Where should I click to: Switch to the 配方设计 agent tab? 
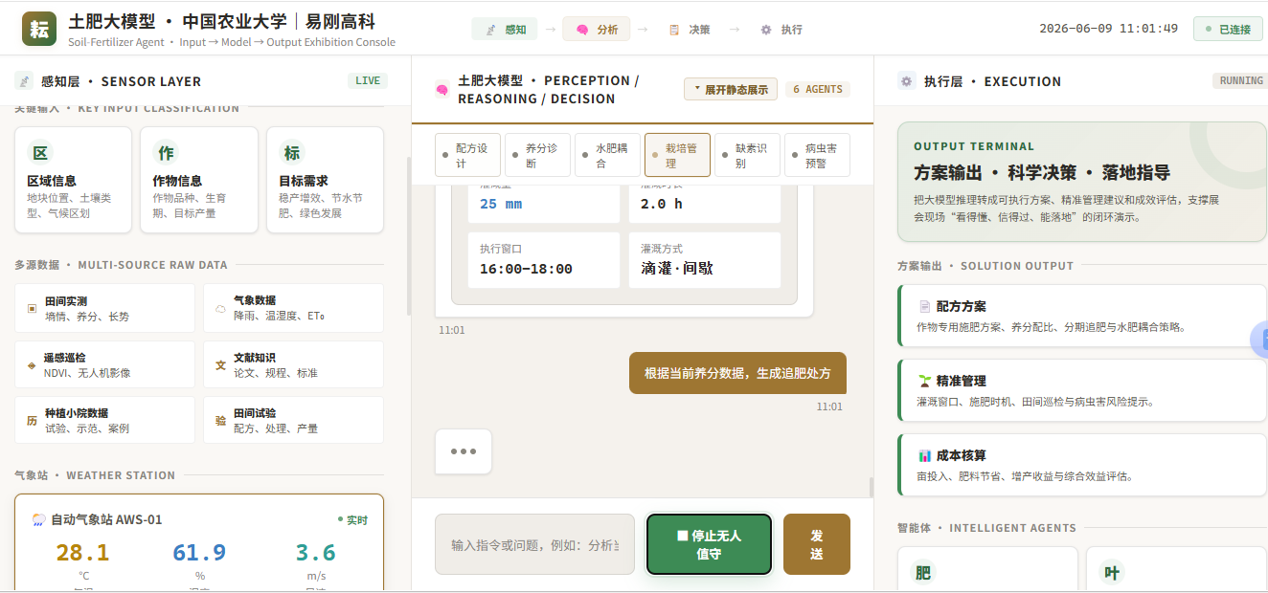pos(467,155)
